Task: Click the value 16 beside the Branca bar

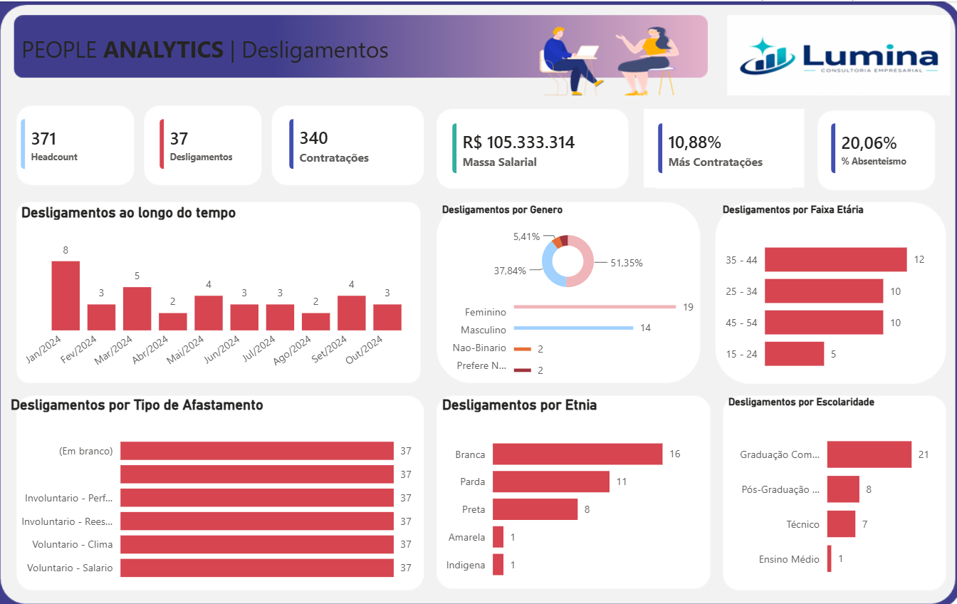Action: (675, 454)
